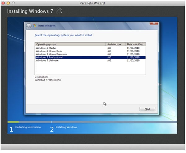Image resolution: width=186 pixels, height=153 pixels.
Task: Click 11/20/2010 date of Windows 7 Ultimate
Action: (x=133, y=61)
